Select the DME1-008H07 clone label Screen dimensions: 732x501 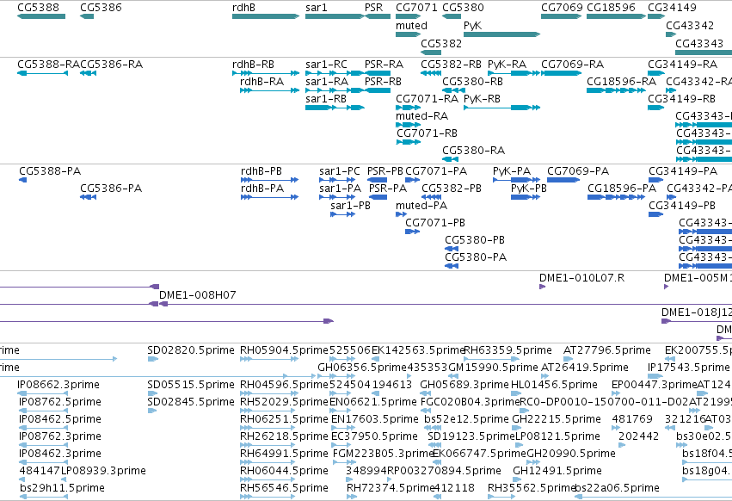pyautogui.click(x=198, y=295)
